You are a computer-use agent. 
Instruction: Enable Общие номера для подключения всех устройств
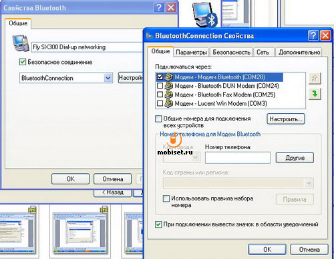click(x=158, y=119)
